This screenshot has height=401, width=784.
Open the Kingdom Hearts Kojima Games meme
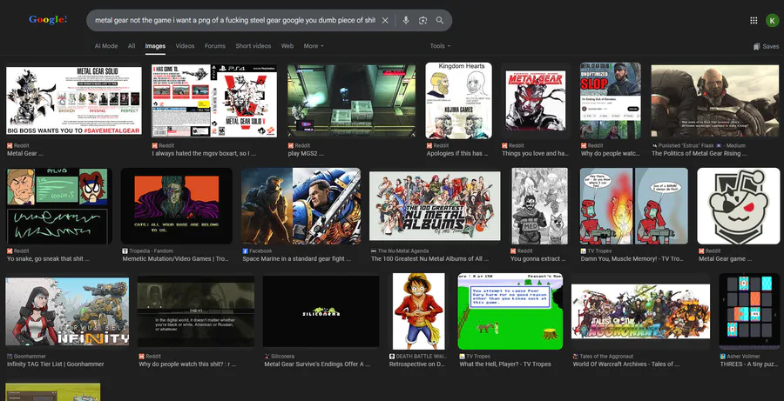458,100
